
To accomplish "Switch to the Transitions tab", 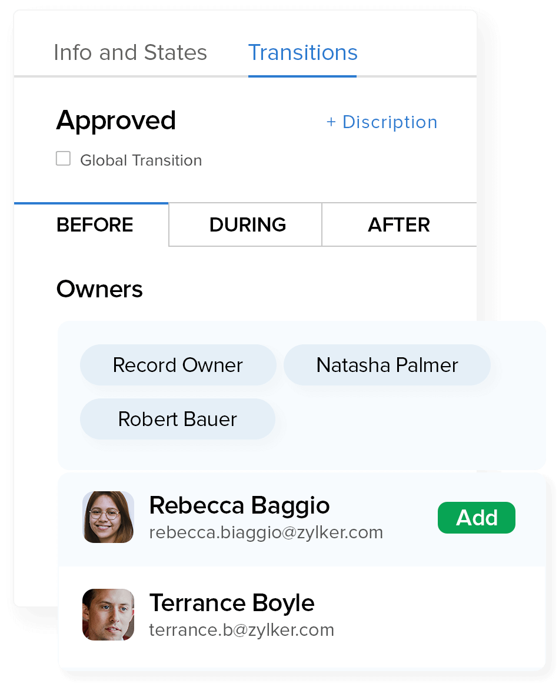I will point(302,53).
